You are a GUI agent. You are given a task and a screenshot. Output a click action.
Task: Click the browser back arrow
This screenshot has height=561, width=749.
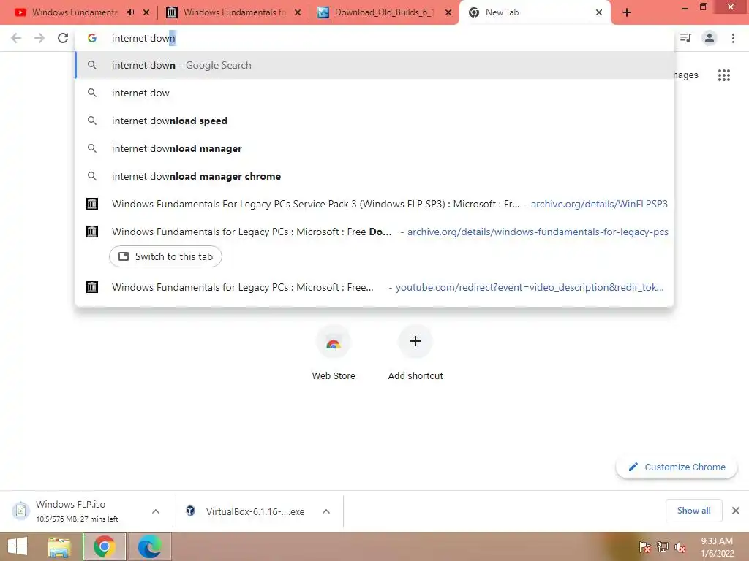(16, 38)
